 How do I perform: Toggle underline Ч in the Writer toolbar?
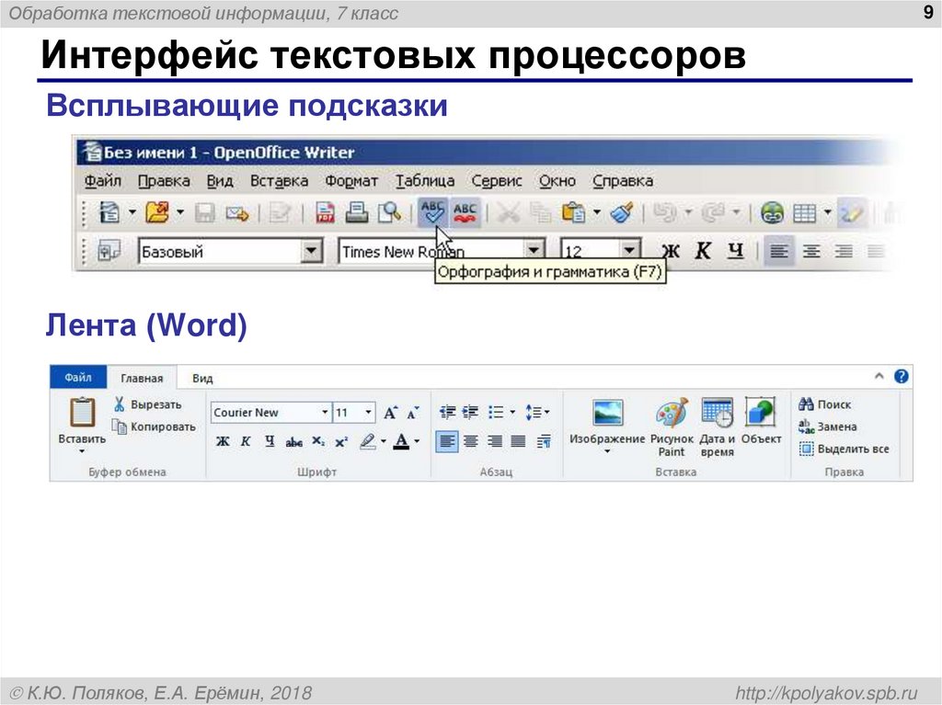point(735,251)
